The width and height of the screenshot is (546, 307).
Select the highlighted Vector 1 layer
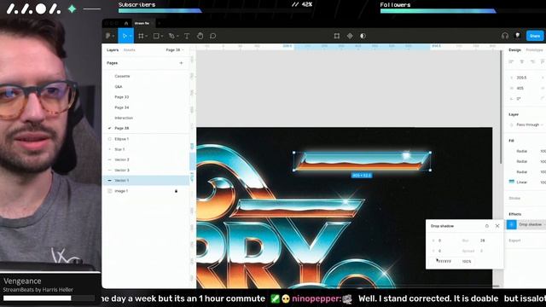pyautogui.click(x=146, y=181)
